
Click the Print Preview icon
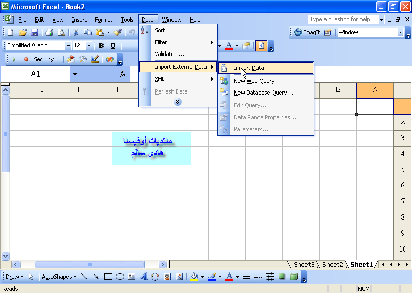[x=61, y=32]
